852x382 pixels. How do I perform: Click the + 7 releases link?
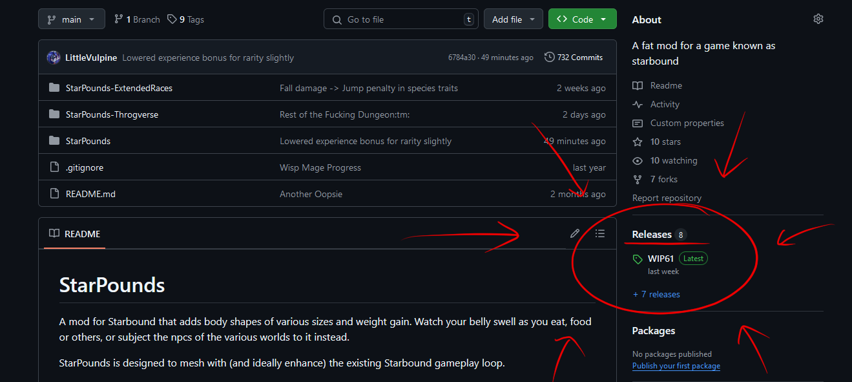(656, 294)
